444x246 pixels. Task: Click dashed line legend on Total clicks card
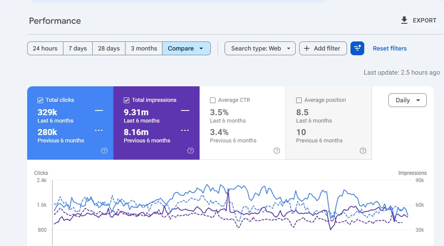pyautogui.click(x=99, y=130)
